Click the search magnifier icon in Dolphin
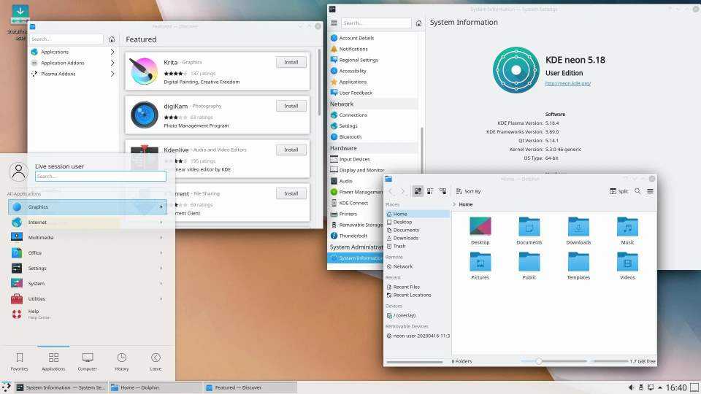Screen dimensions: 701x394 pos(637,191)
